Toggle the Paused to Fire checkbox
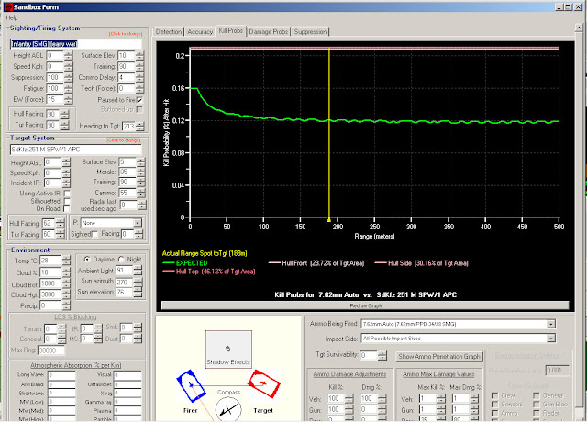Viewport: 587px width, 422px height. point(139,100)
